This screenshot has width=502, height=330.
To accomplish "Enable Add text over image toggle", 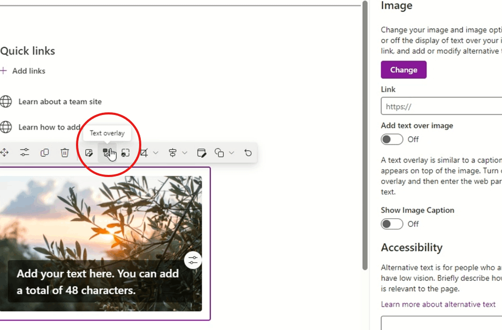I will pos(392,139).
